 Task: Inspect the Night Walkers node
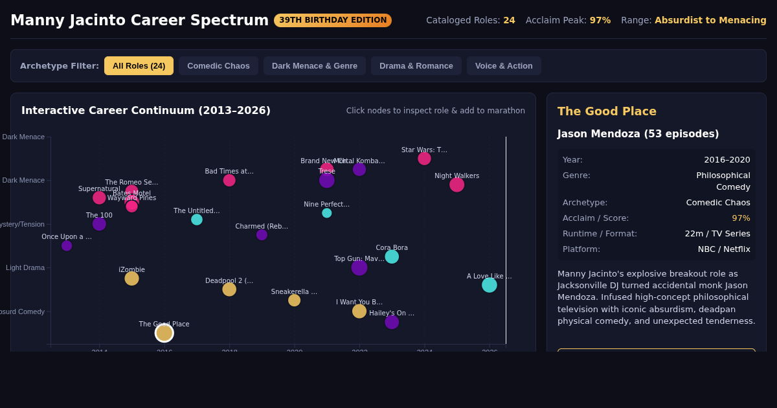click(x=457, y=185)
